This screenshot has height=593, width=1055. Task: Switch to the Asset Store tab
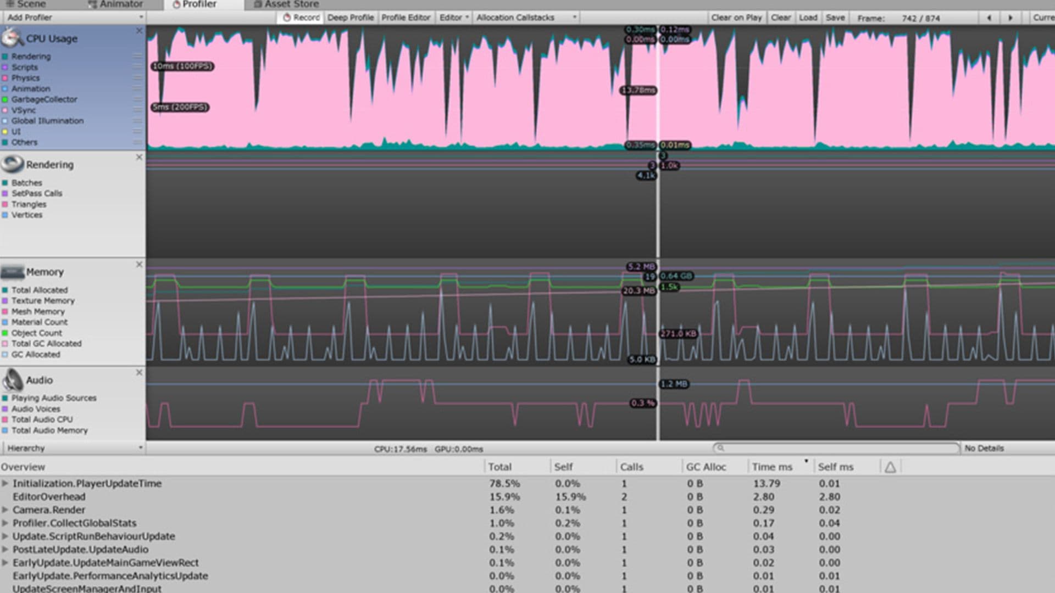point(286,4)
